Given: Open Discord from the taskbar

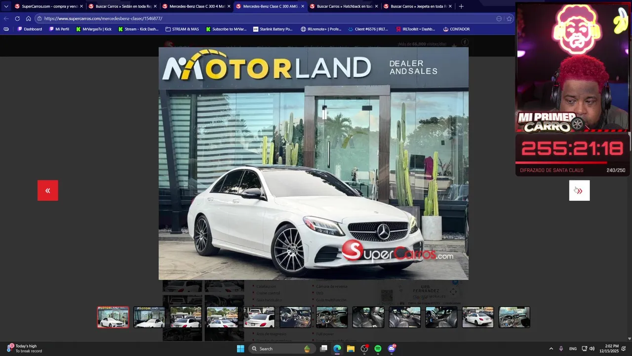Looking at the screenshot, I should [392, 349].
